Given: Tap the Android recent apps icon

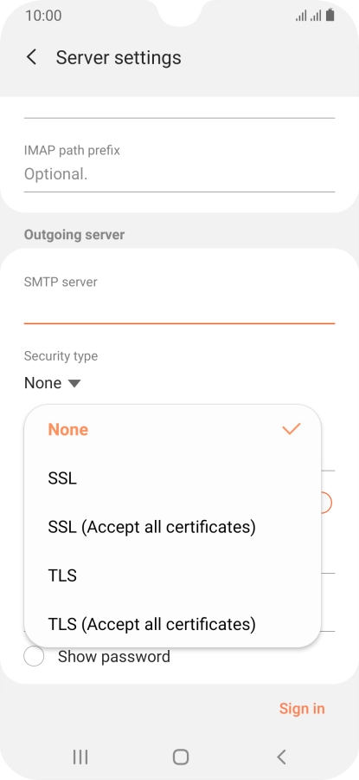Looking at the screenshot, I should 80,757.
